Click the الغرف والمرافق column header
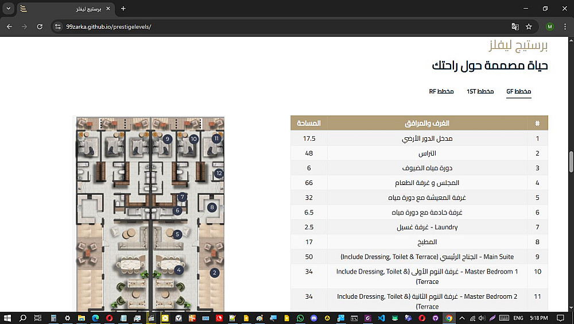 [427, 123]
